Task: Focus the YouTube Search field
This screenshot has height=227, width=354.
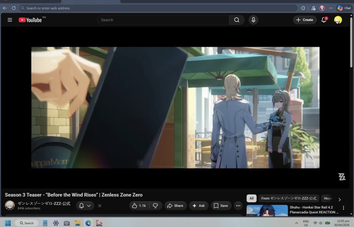Action: tap(163, 20)
